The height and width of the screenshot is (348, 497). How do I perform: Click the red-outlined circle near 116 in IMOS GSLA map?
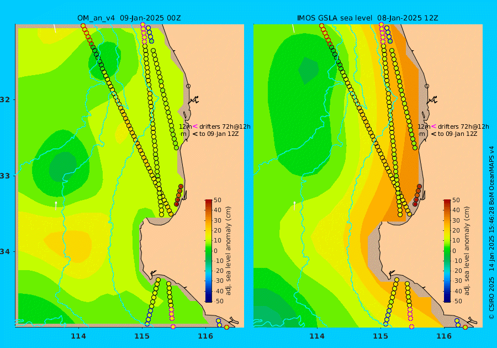tap(466, 328)
